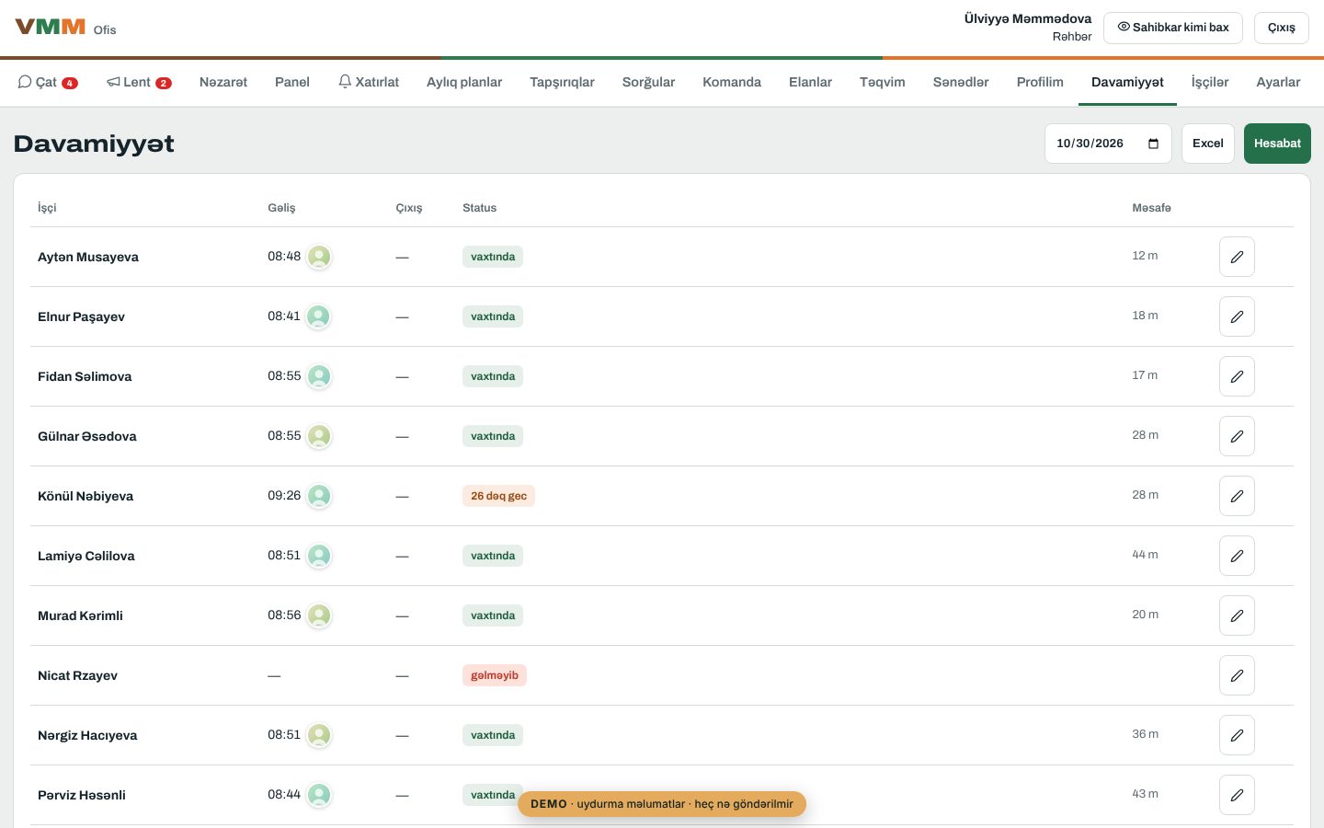Open the Ayarlar settings tab

(1278, 82)
